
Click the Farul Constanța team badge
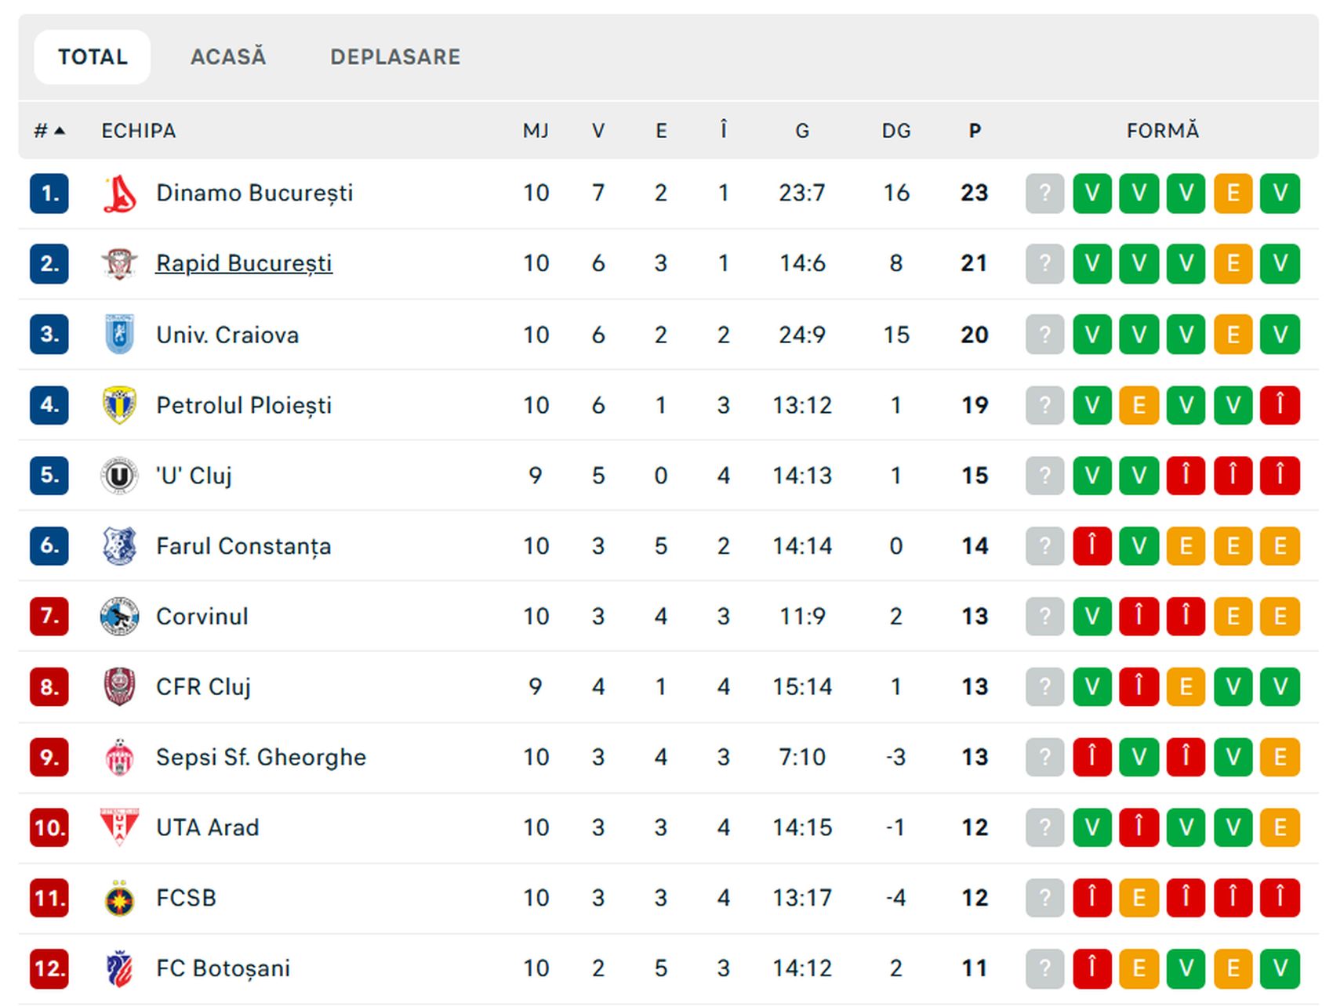[x=120, y=546]
